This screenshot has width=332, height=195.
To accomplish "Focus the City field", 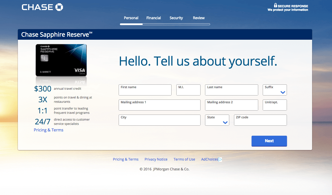I will (x=160, y=120).
